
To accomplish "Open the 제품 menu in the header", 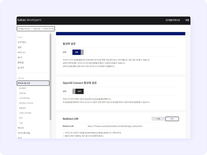I will click(187, 20).
